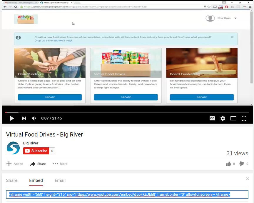The width and height of the screenshot is (254, 203).
Task: Click the subscriber count 6 box
Action: 52,151
